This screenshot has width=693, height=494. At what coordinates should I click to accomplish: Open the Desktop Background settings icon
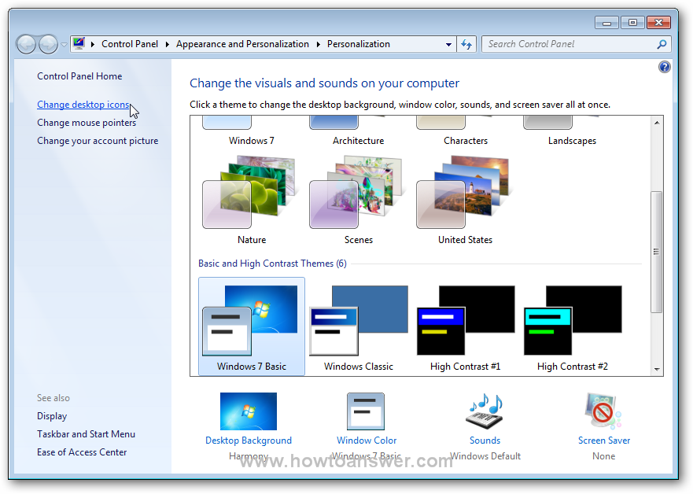(x=249, y=411)
